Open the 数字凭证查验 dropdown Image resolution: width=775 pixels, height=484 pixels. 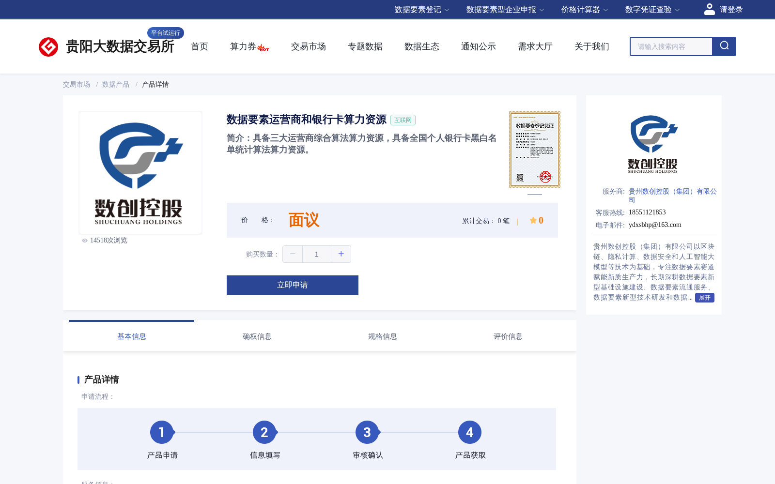click(x=652, y=10)
